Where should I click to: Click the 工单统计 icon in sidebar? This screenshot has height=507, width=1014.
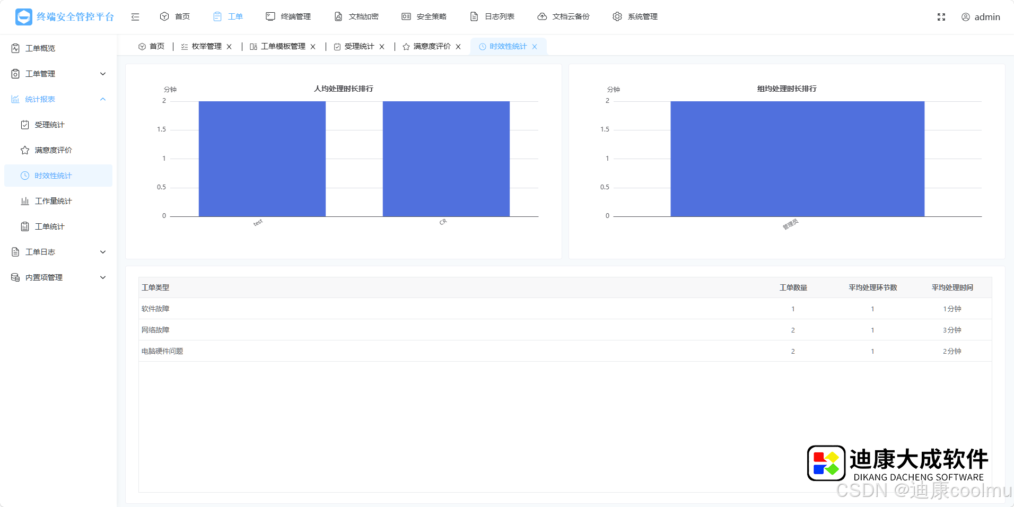click(25, 226)
